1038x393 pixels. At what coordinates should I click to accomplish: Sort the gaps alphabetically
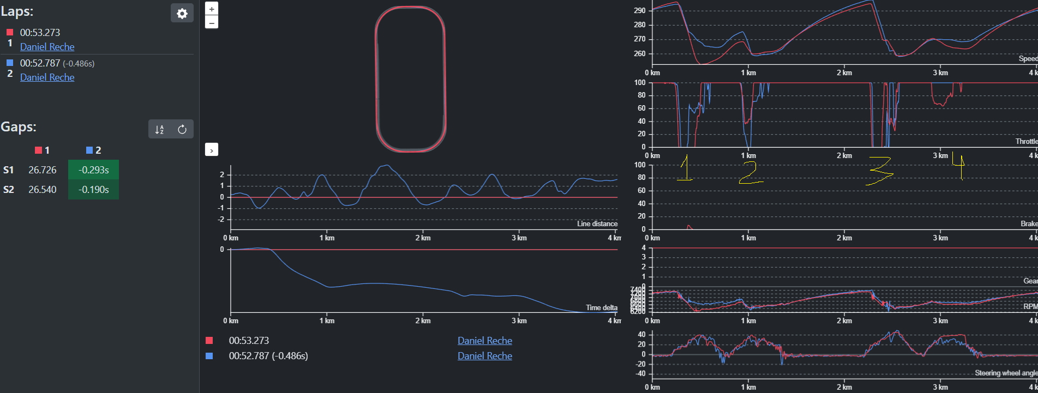point(159,129)
